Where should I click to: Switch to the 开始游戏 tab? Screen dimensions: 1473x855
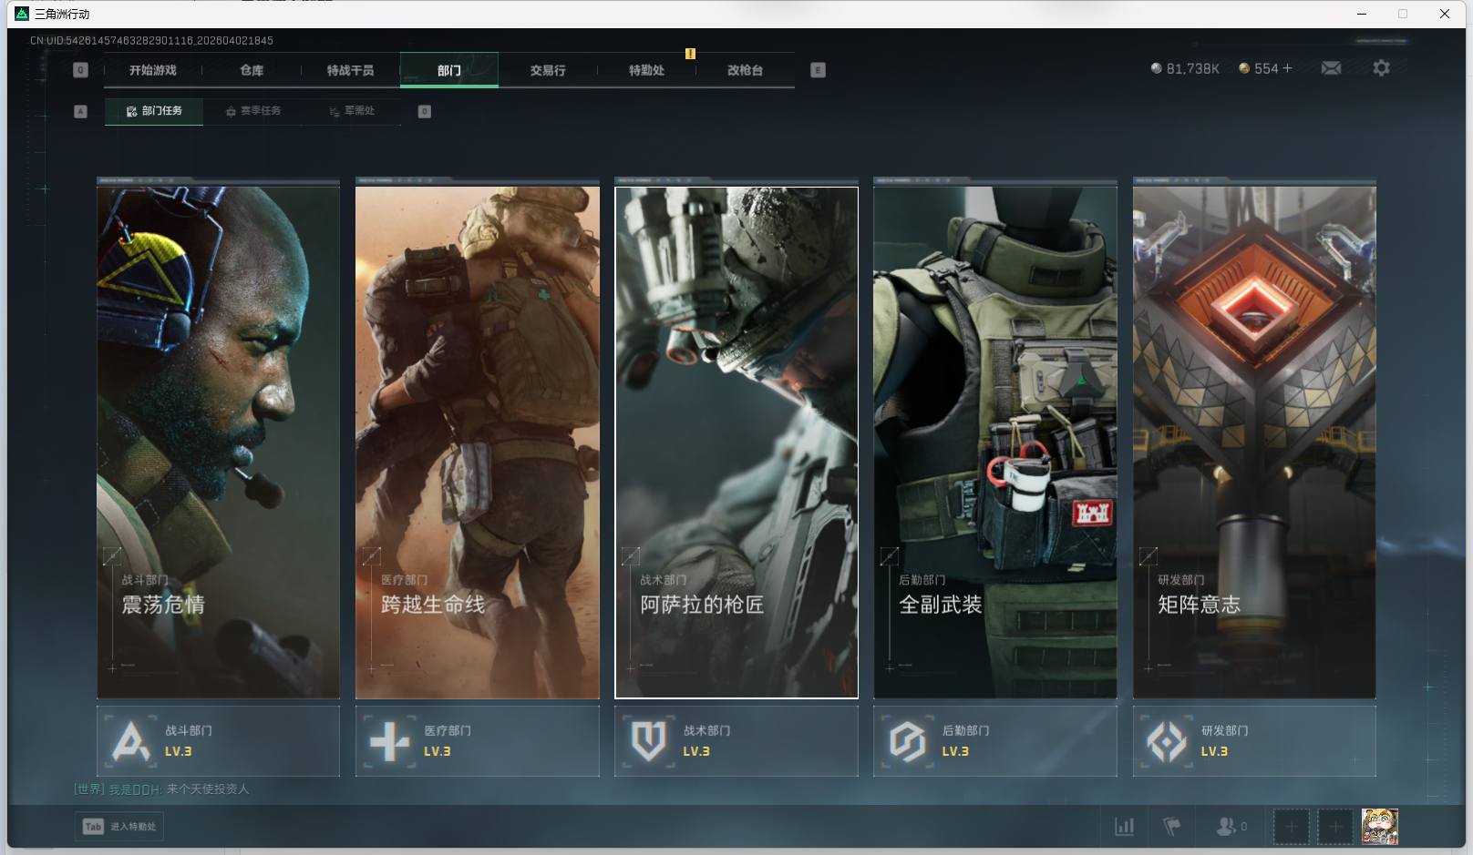click(x=152, y=70)
